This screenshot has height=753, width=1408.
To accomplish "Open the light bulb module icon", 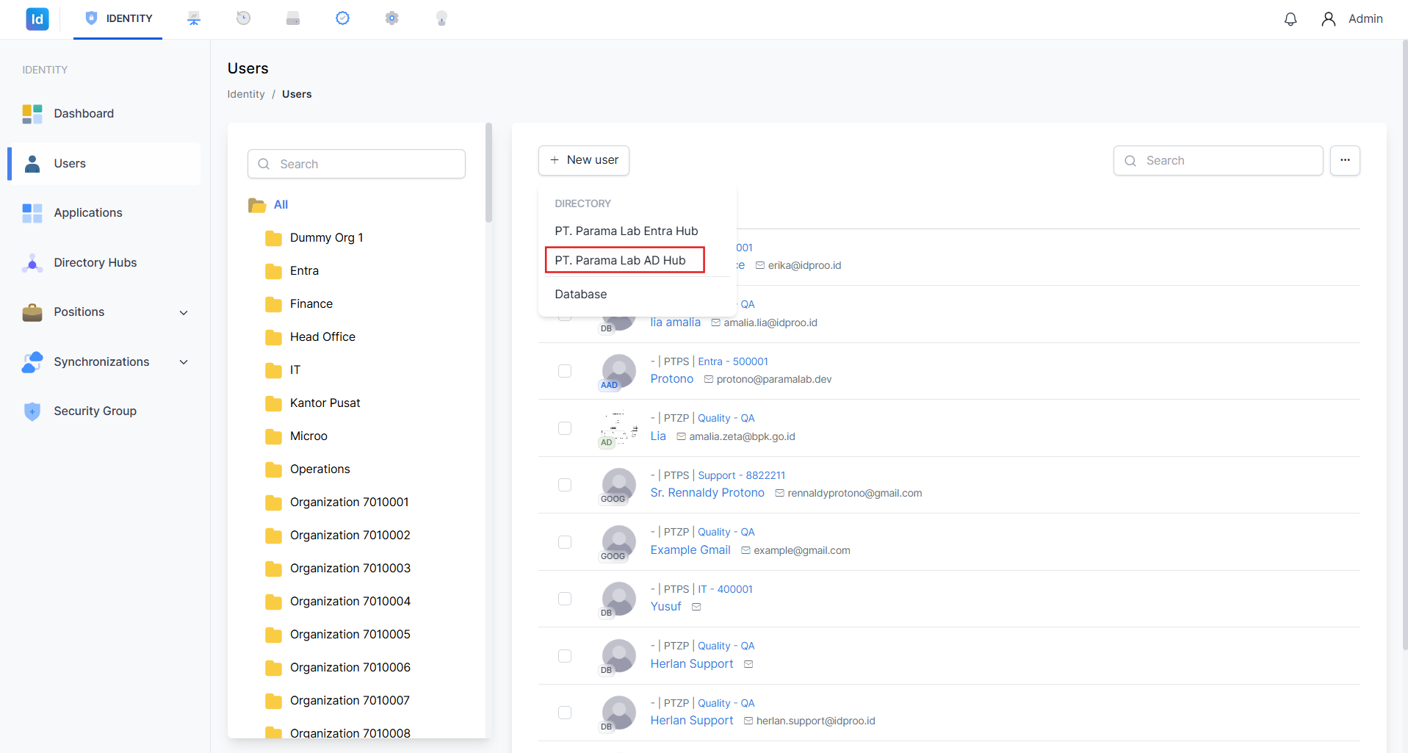I will (441, 18).
